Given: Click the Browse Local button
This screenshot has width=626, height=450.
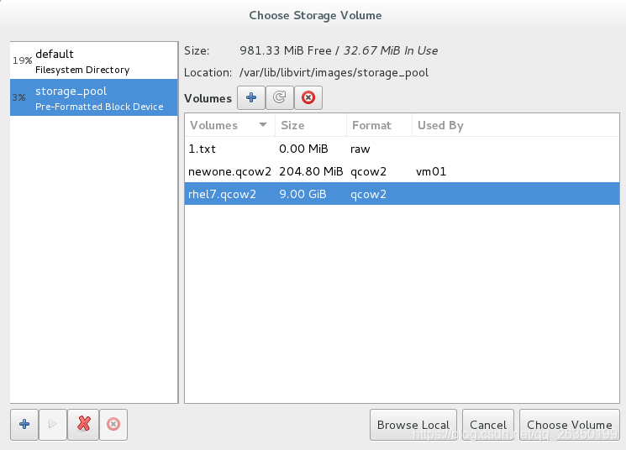Looking at the screenshot, I should 413,425.
